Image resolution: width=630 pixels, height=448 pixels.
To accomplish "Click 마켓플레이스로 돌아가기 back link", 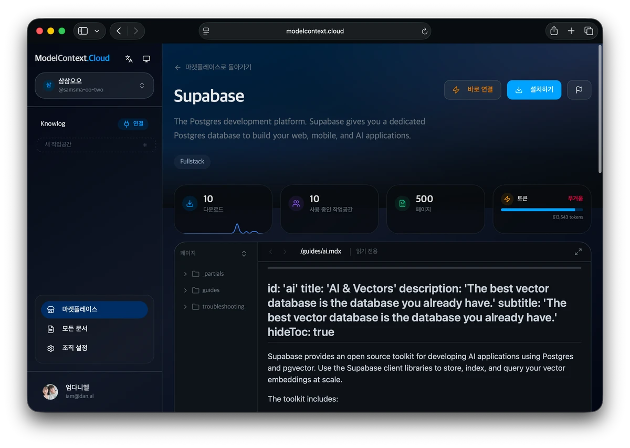I will click(213, 67).
